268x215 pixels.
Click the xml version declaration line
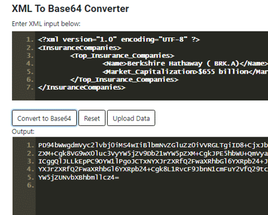119,39
